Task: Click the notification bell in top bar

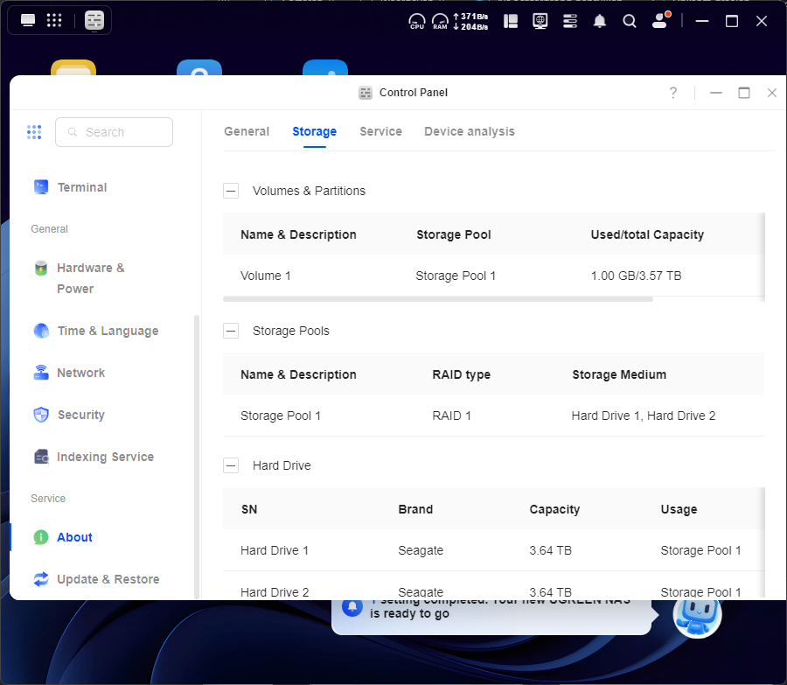Action: (600, 21)
